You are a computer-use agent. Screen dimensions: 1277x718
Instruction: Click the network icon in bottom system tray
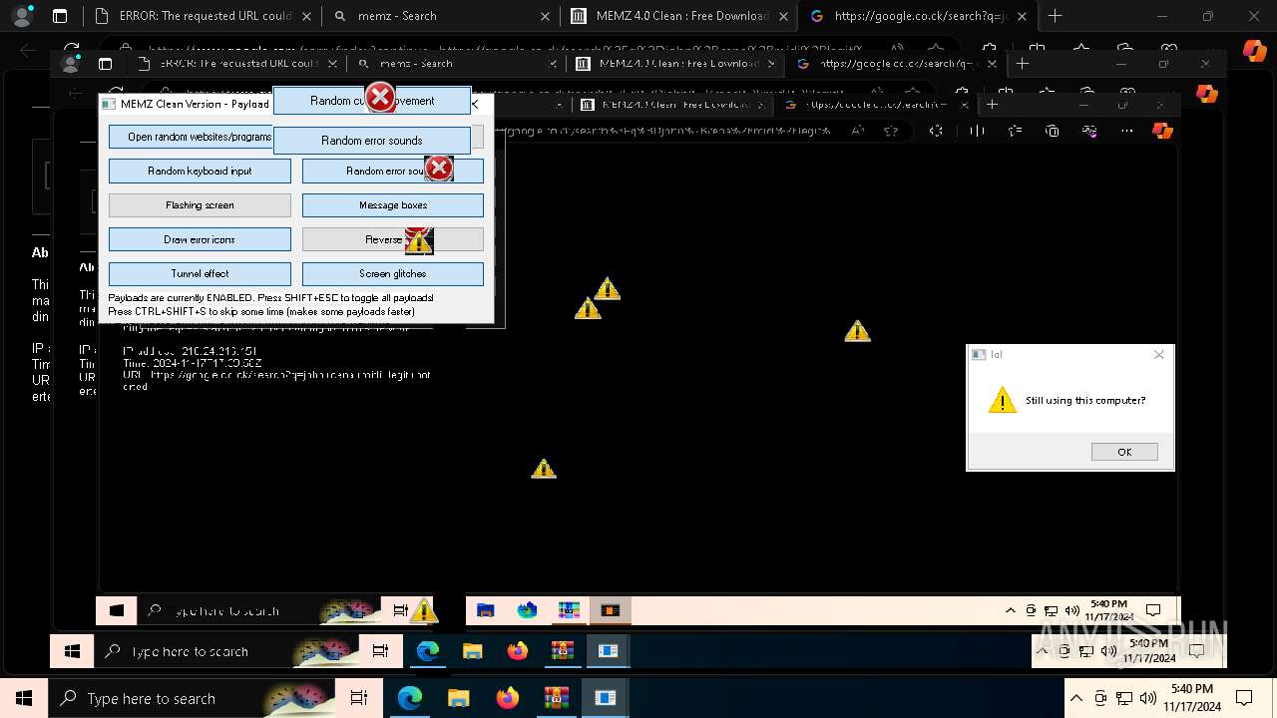click(x=1124, y=698)
